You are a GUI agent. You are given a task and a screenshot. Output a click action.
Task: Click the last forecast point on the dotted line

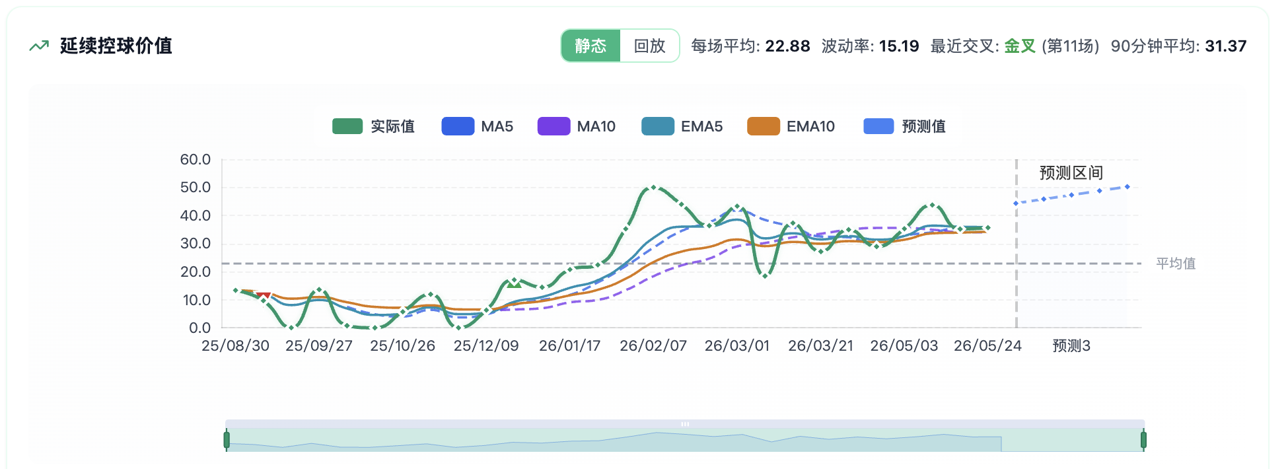(1127, 187)
